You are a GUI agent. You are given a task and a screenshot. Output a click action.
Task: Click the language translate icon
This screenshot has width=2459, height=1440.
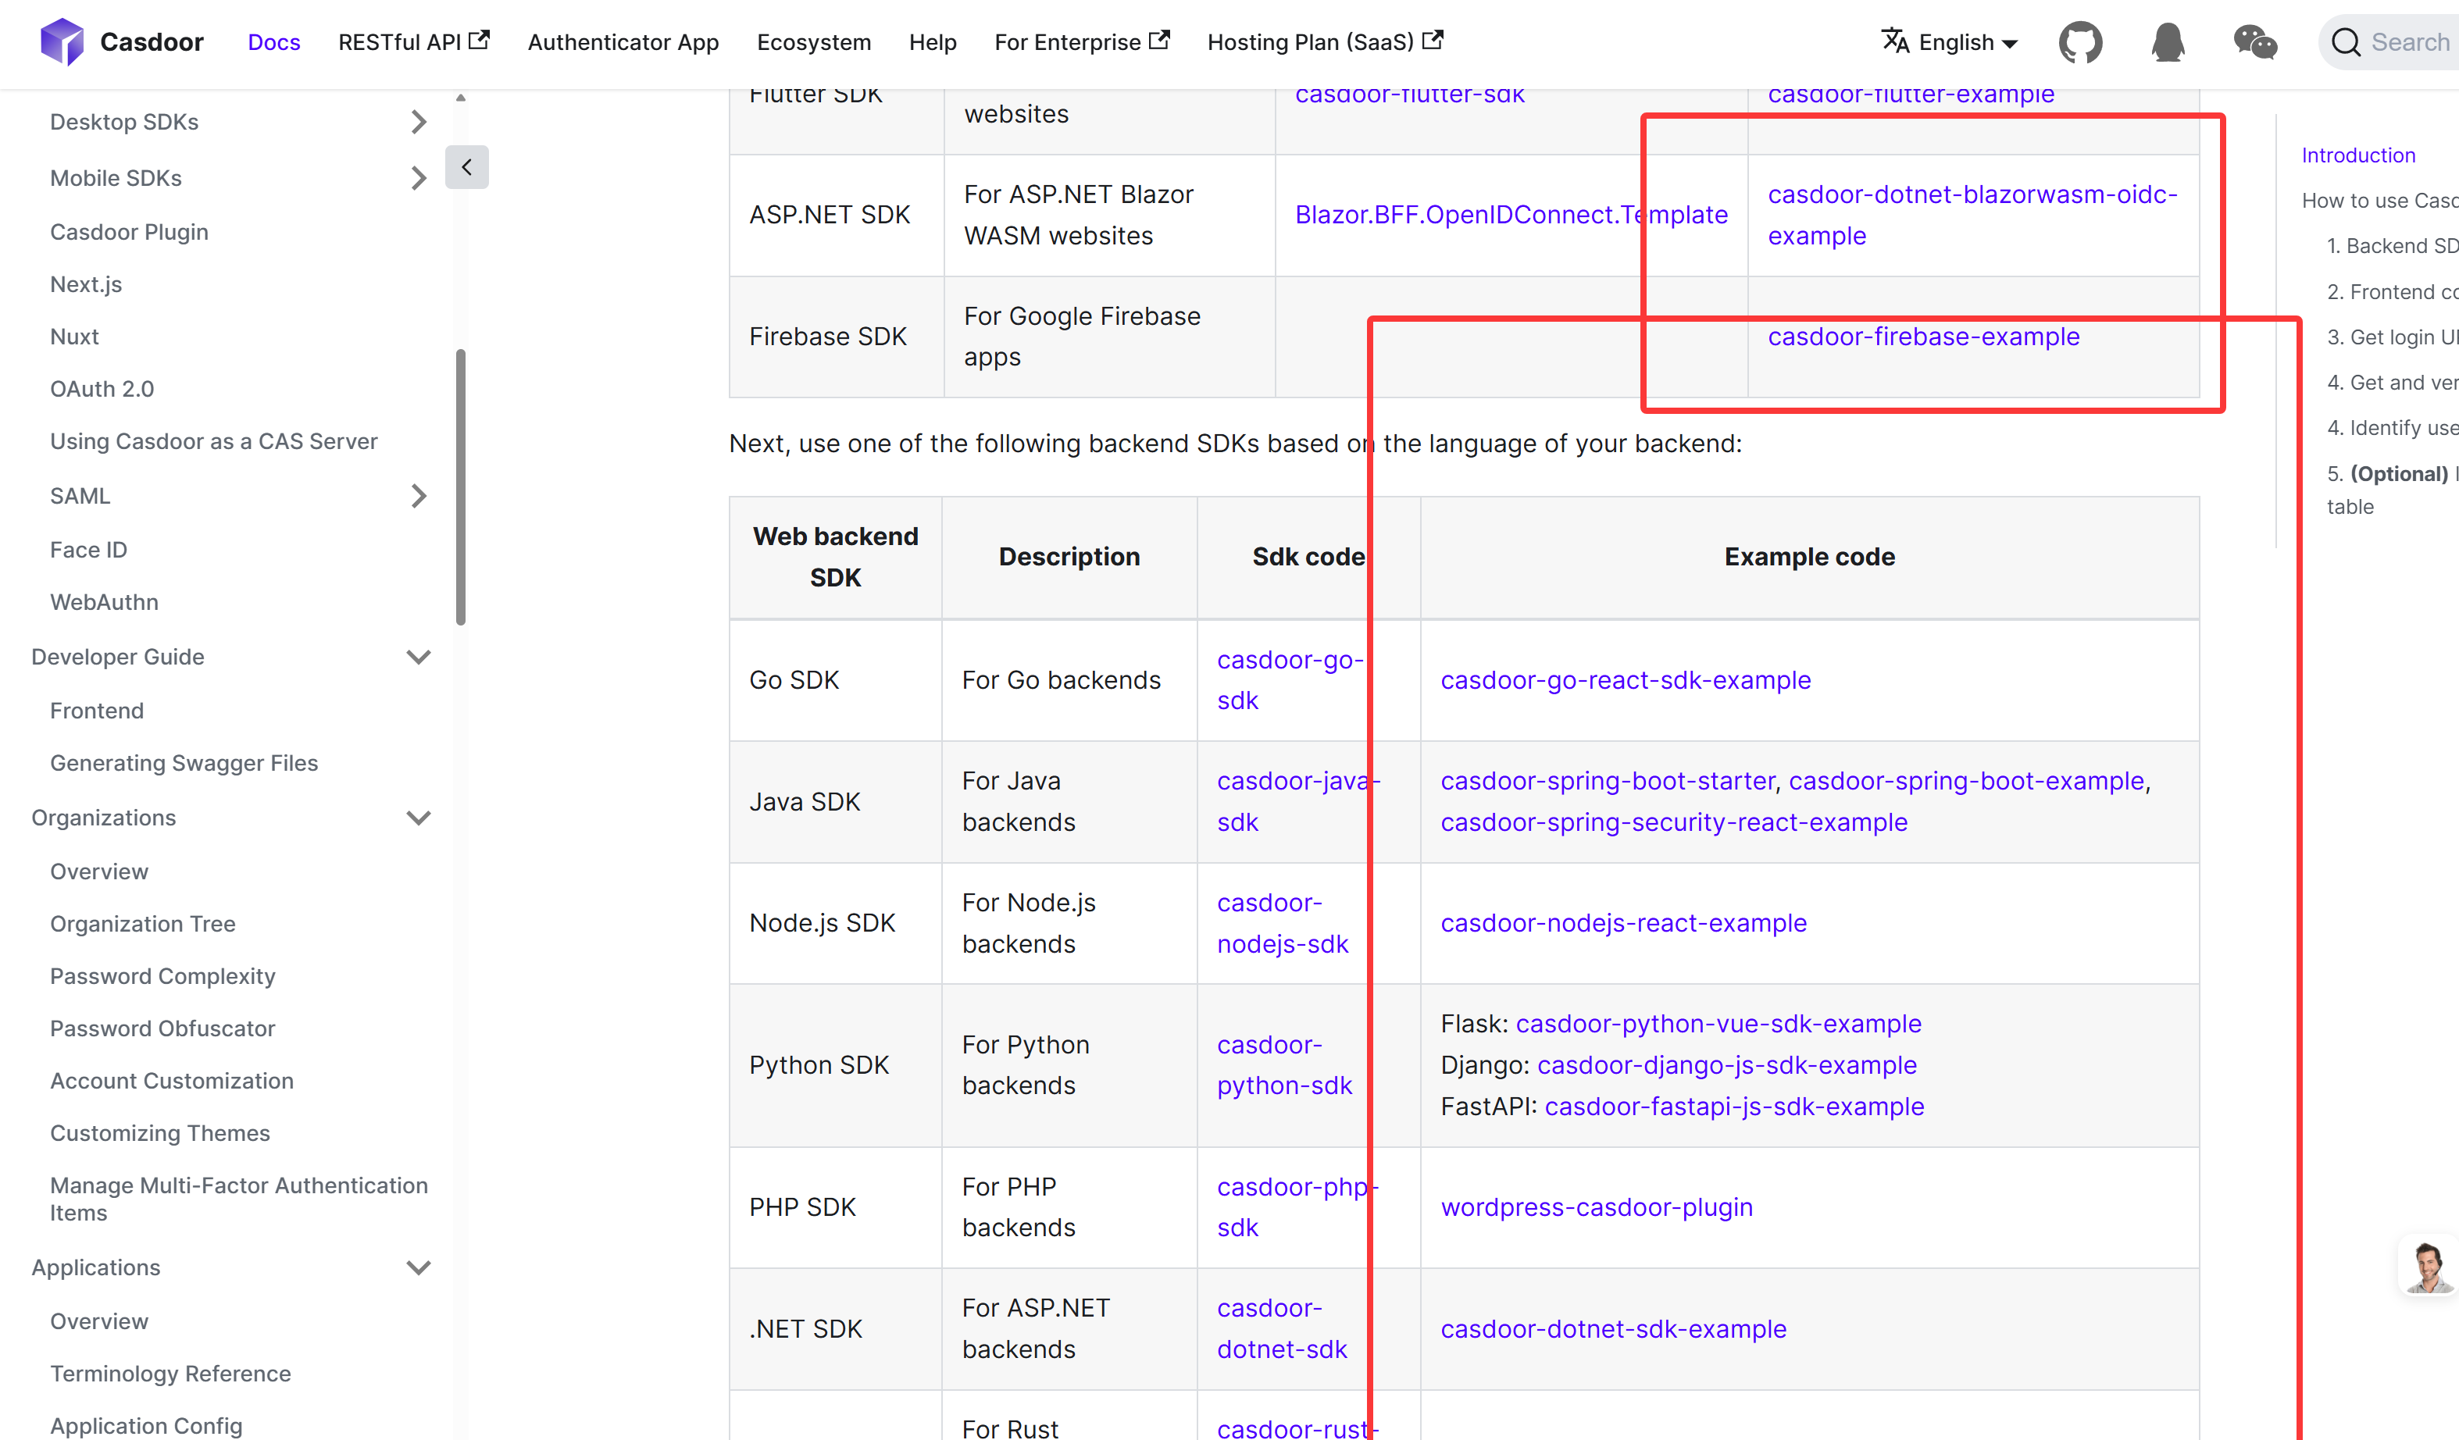click(x=1895, y=41)
